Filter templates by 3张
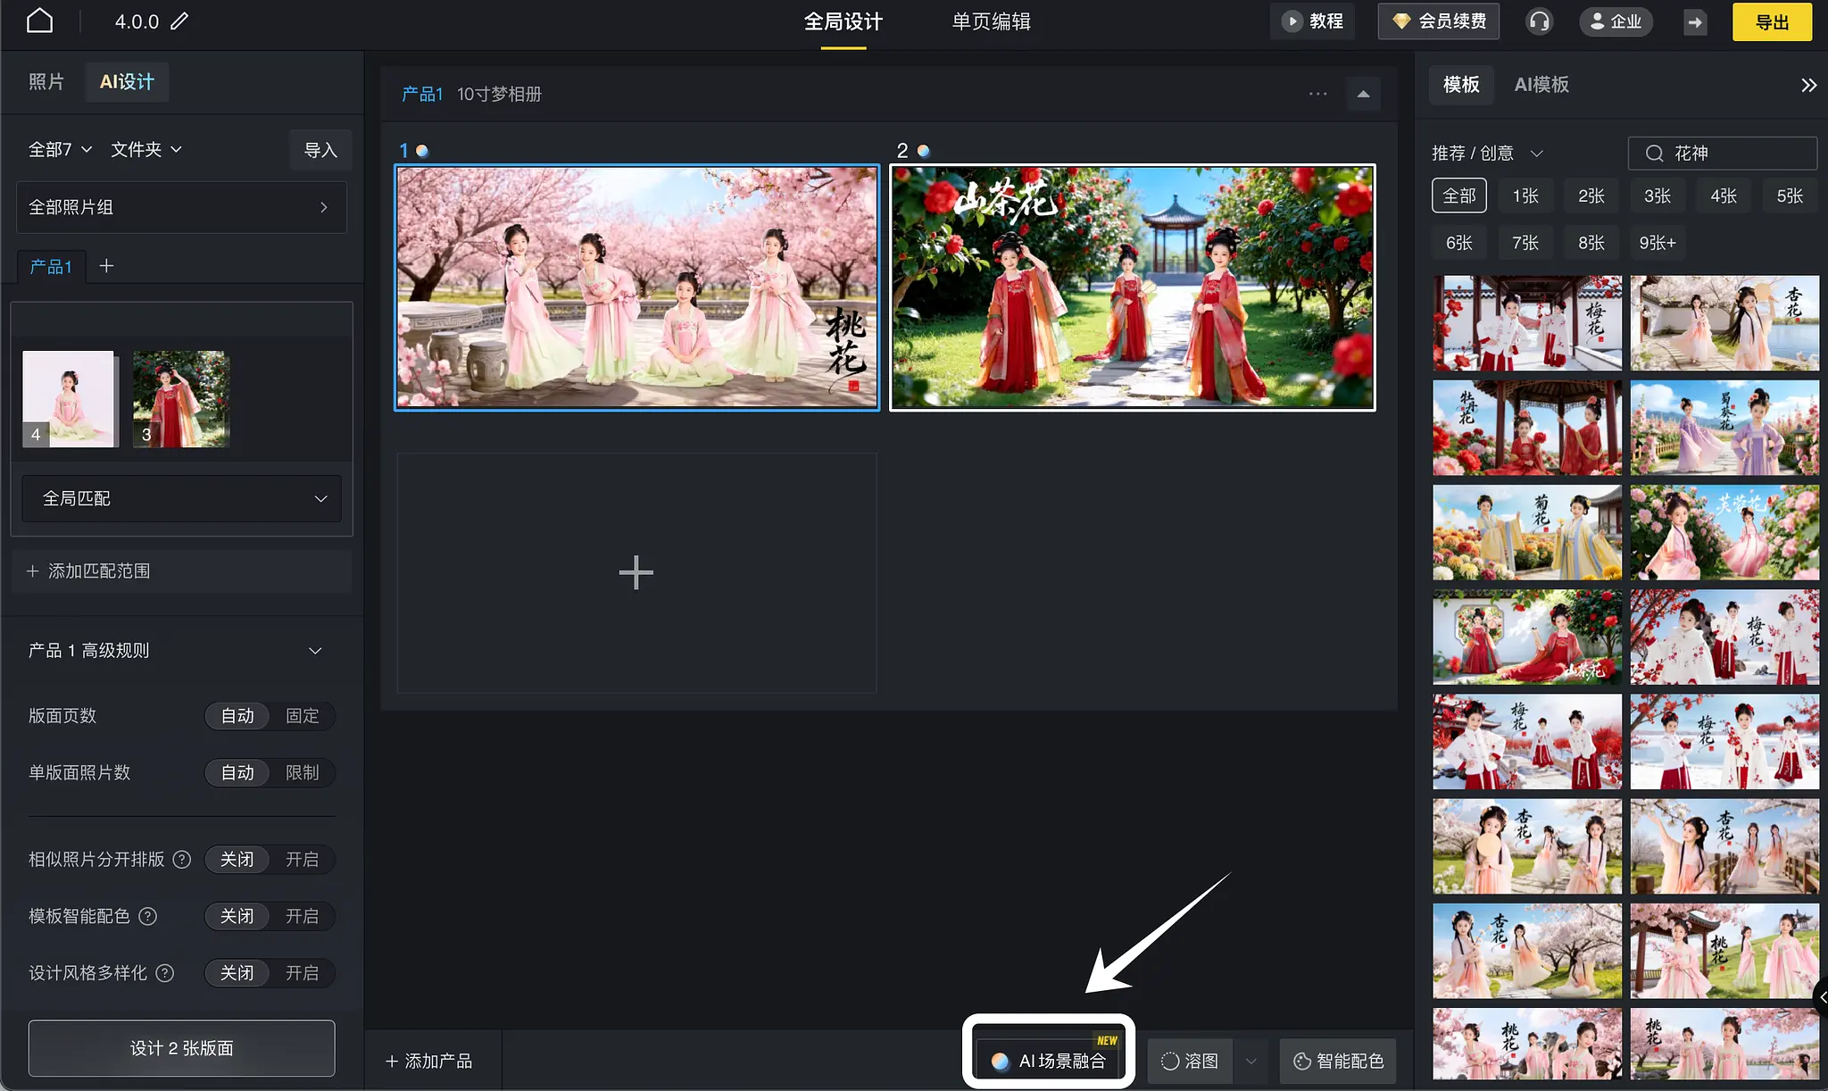 (1658, 196)
